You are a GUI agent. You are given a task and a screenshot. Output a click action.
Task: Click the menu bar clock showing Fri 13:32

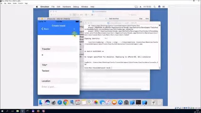147,7
